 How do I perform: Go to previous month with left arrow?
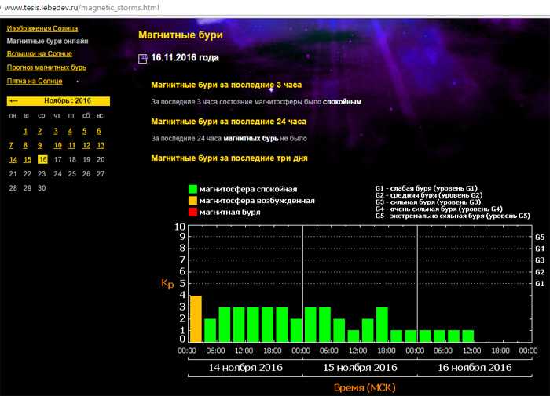pyautogui.click(x=13, y=101)
